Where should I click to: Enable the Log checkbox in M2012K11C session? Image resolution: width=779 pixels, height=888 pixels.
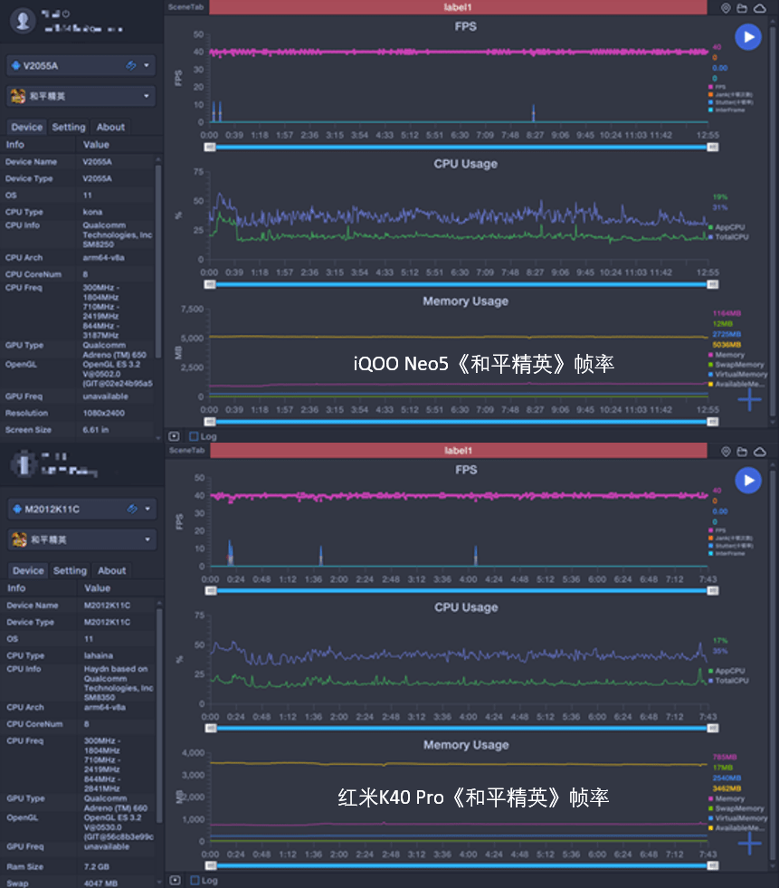pos(195,880)
